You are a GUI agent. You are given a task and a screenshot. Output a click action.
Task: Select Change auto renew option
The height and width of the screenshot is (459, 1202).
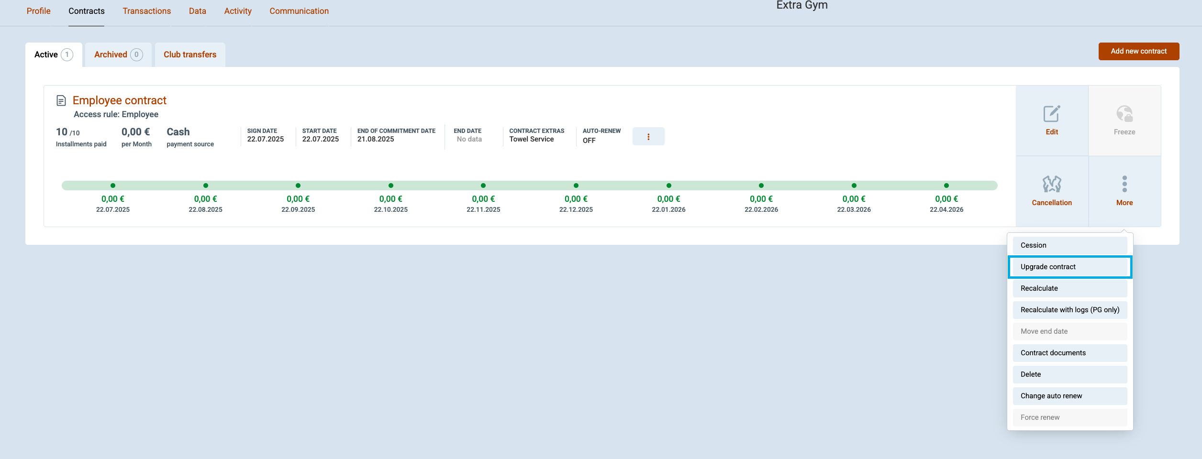(1069, 396)
